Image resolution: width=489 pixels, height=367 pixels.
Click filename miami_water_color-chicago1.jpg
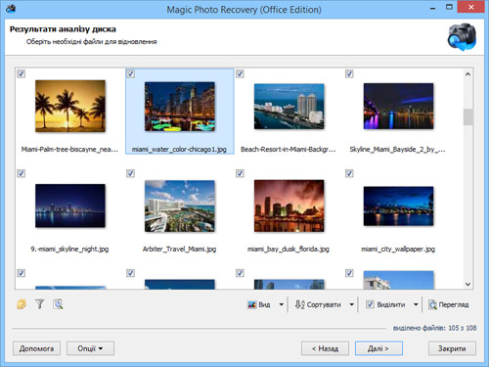click(x=179, y=150)
